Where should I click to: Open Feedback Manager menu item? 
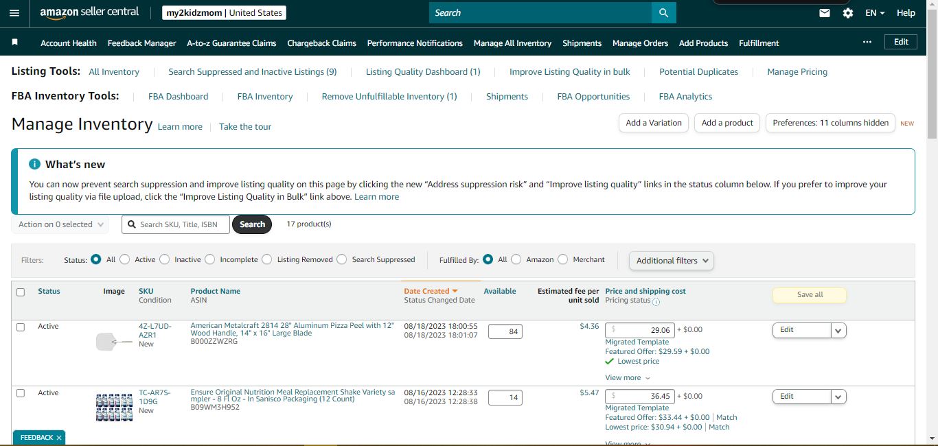pos(141,43)
